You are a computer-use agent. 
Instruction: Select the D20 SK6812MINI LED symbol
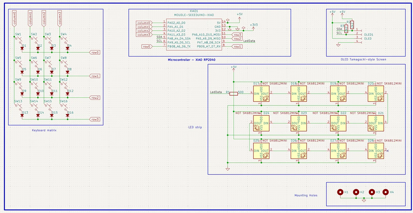point(376,94)
